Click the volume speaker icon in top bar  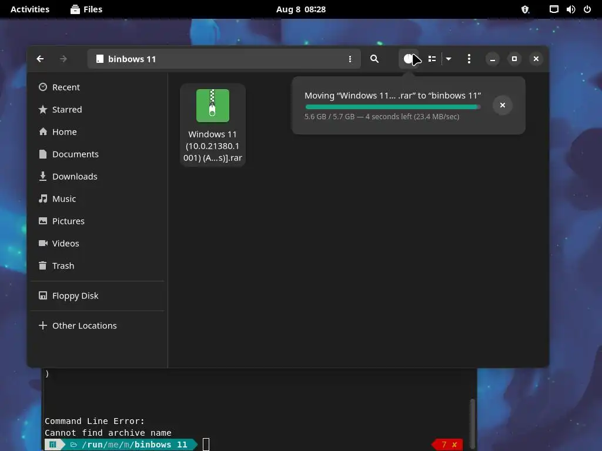click(x=570, y=9)
